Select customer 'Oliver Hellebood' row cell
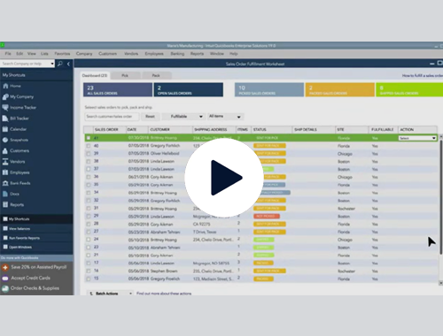Screen dimensions: 443x336 [x=165, y=153]
